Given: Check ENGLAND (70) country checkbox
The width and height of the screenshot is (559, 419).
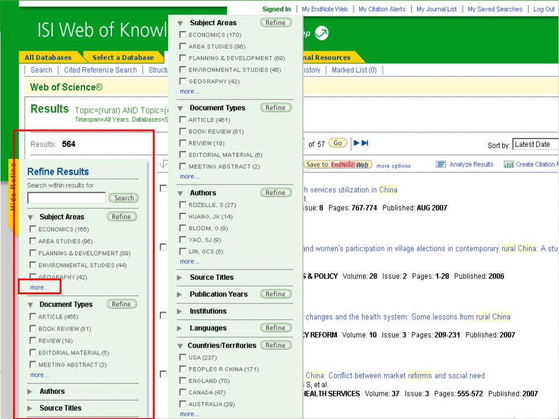Looking at the screenshot, I should click(183, 380).
